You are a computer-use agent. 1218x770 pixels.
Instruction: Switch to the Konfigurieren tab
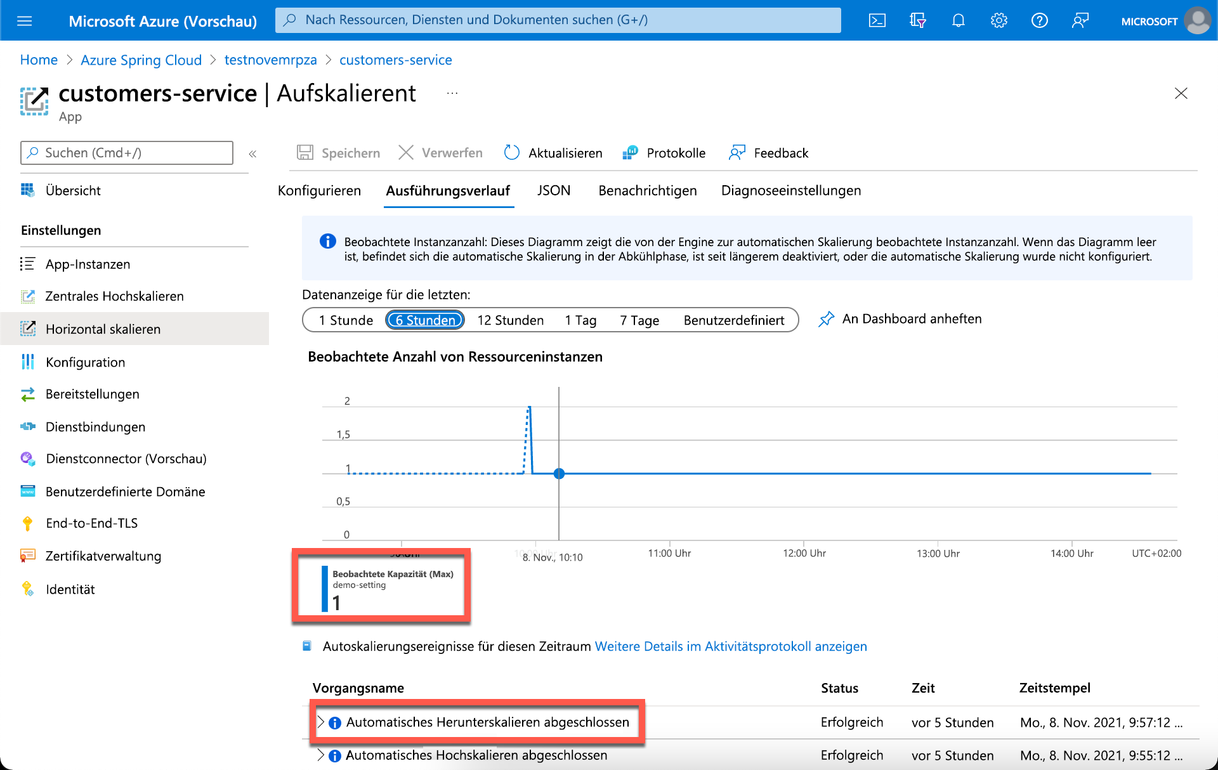coord(319,190)
